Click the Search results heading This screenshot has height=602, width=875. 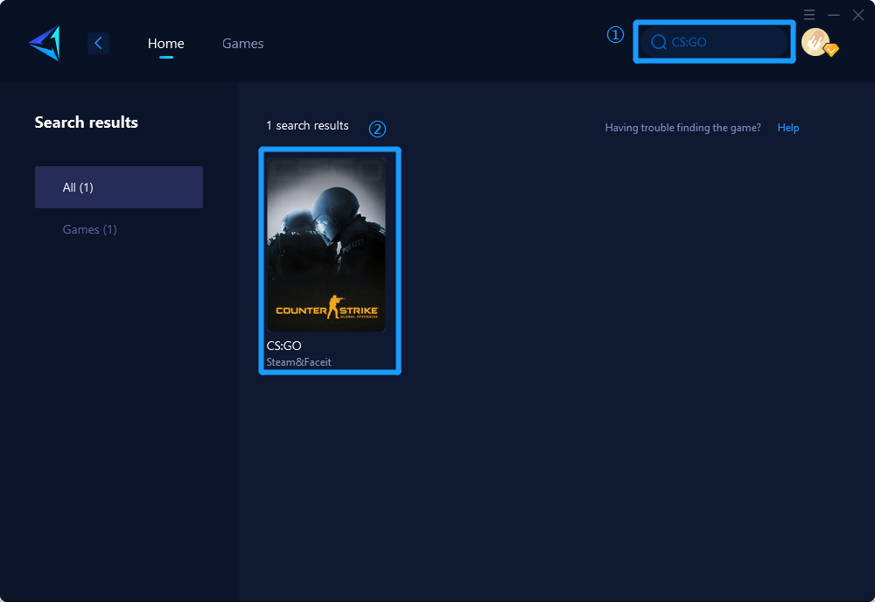[x=86, y=122]
